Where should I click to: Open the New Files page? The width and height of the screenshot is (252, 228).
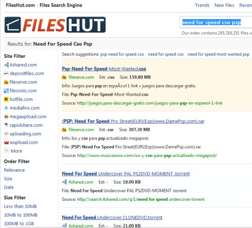[224, 6]
